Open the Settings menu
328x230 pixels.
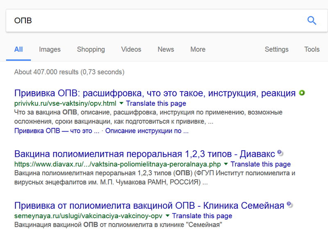pyautogui.click(x=276, y=49)
